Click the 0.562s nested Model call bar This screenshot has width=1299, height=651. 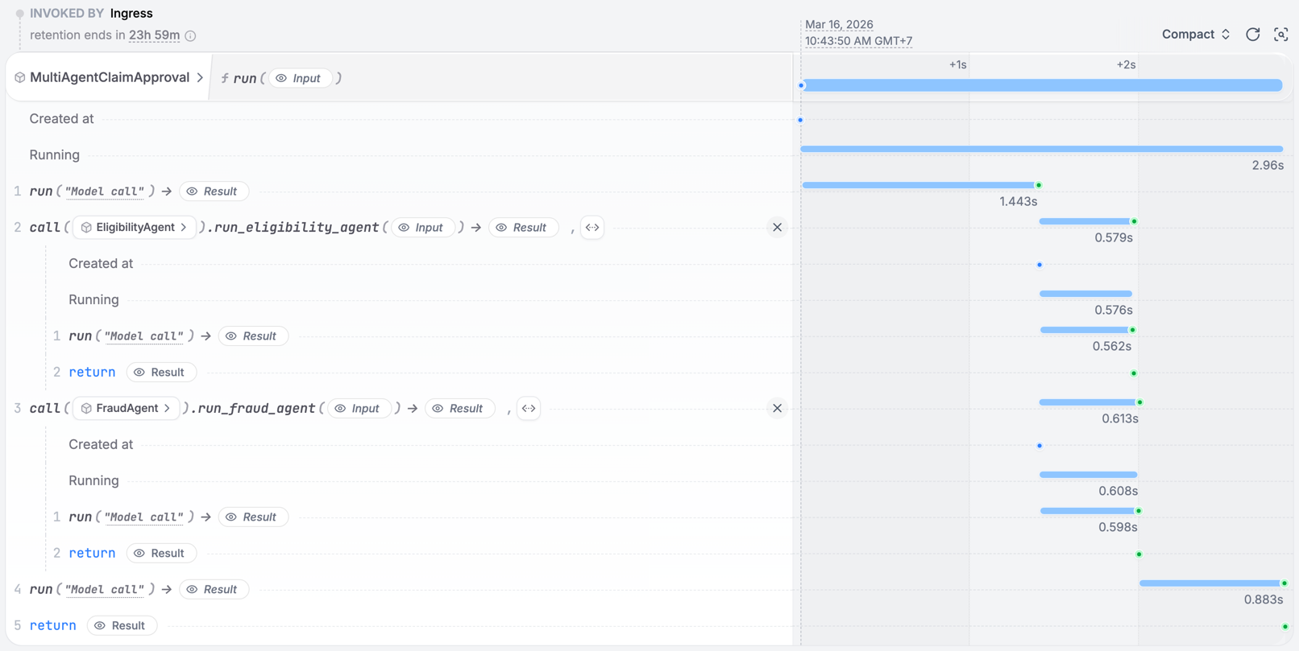coord(1085,330)
